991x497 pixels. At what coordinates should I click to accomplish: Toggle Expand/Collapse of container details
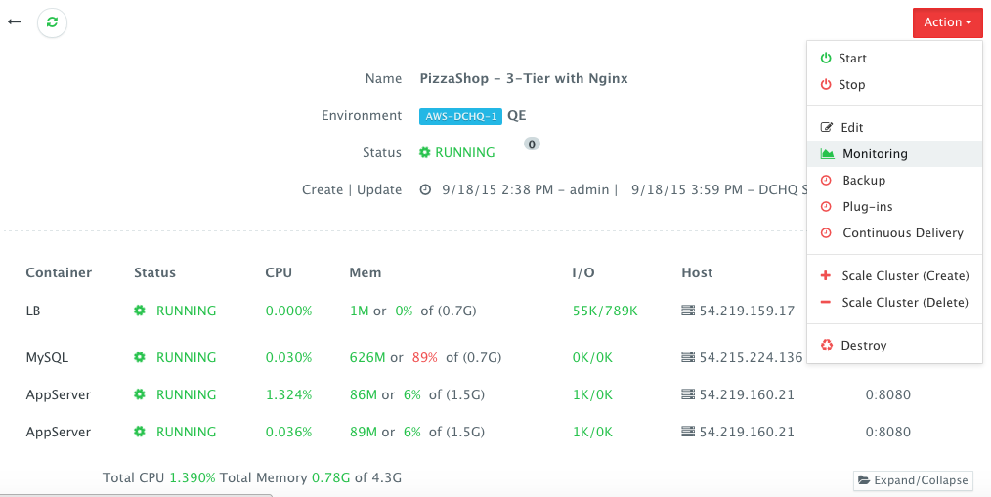point(913,480)
